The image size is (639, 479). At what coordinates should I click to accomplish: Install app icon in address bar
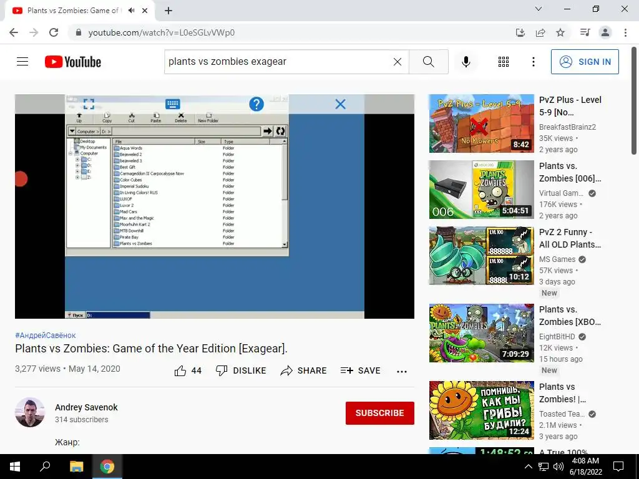pyautogui.click(x=520, y=32)
